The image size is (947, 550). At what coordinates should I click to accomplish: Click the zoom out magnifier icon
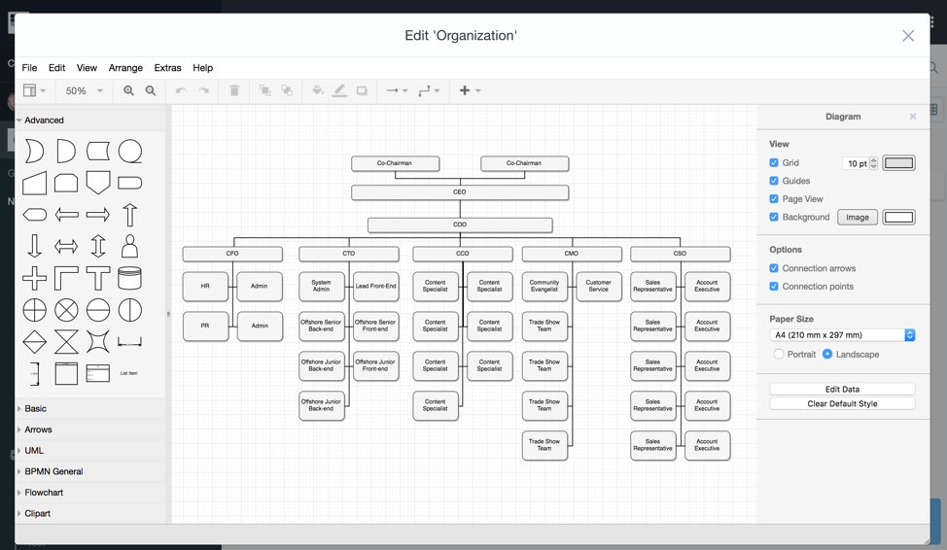pyautogui.click(x=151, y=90)
